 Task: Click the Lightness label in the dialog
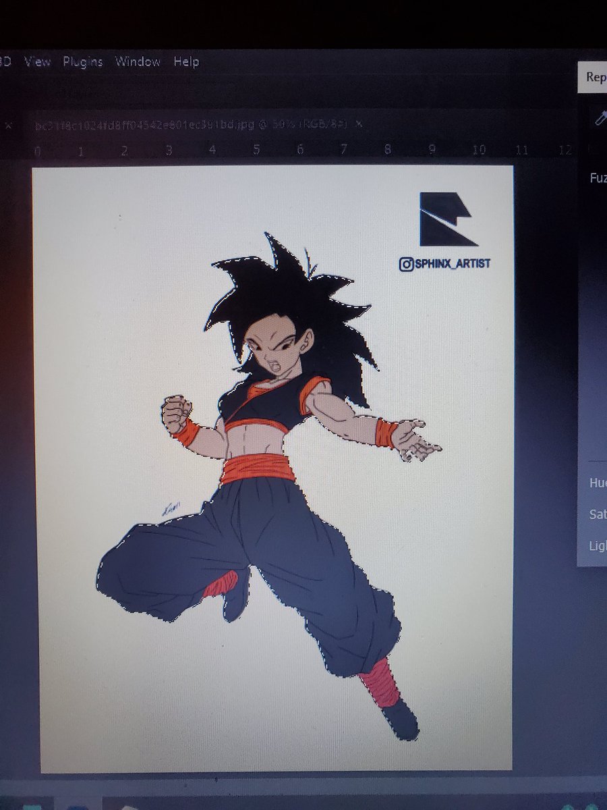598,545
